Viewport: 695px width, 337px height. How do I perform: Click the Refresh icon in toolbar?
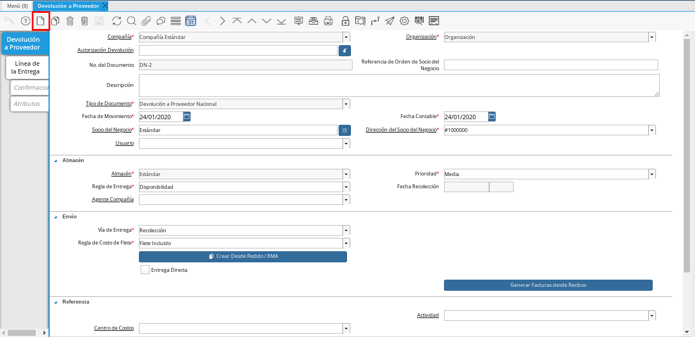point(117,21)
